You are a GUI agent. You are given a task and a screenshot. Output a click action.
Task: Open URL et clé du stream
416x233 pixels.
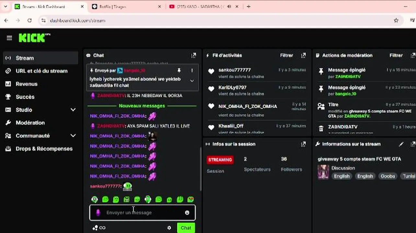41,71
